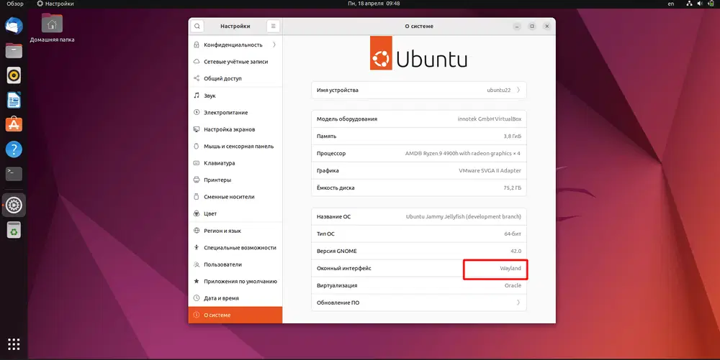Expand the Конфиденциальность submenu chevron
This screenshot has height=360, width=720.
click(x=274, y=45)
